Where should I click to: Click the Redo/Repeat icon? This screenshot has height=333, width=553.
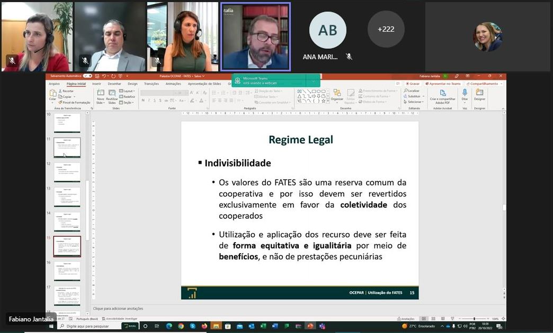pyautogui.click(x=113, y=76)
